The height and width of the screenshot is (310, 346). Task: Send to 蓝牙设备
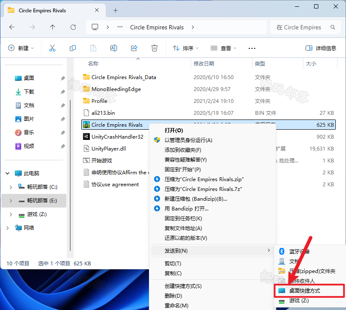309,252
